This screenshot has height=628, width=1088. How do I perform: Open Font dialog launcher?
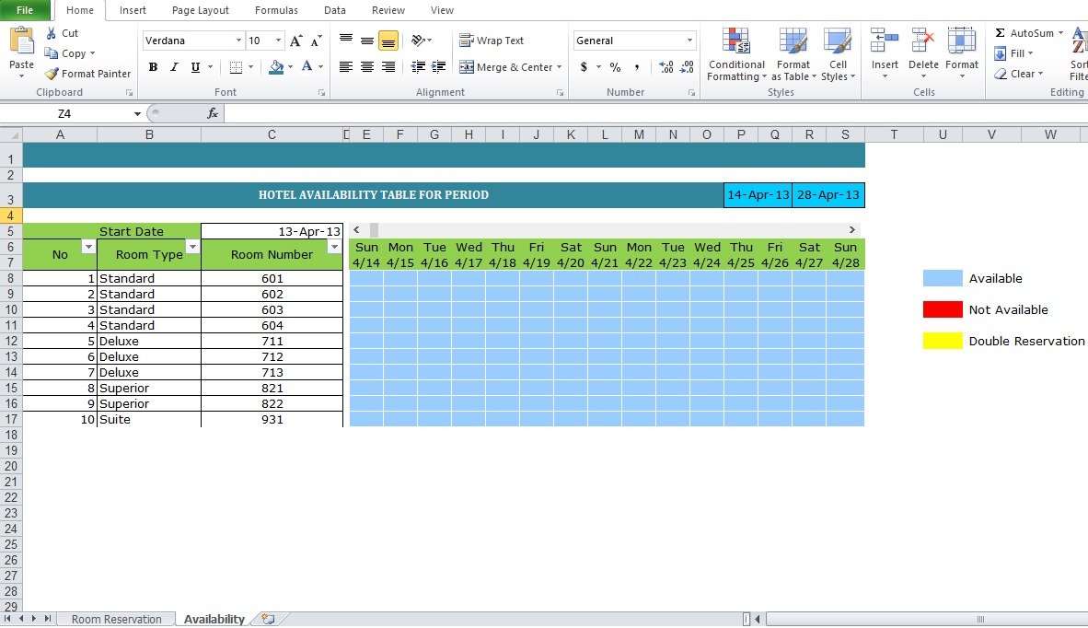321,93
